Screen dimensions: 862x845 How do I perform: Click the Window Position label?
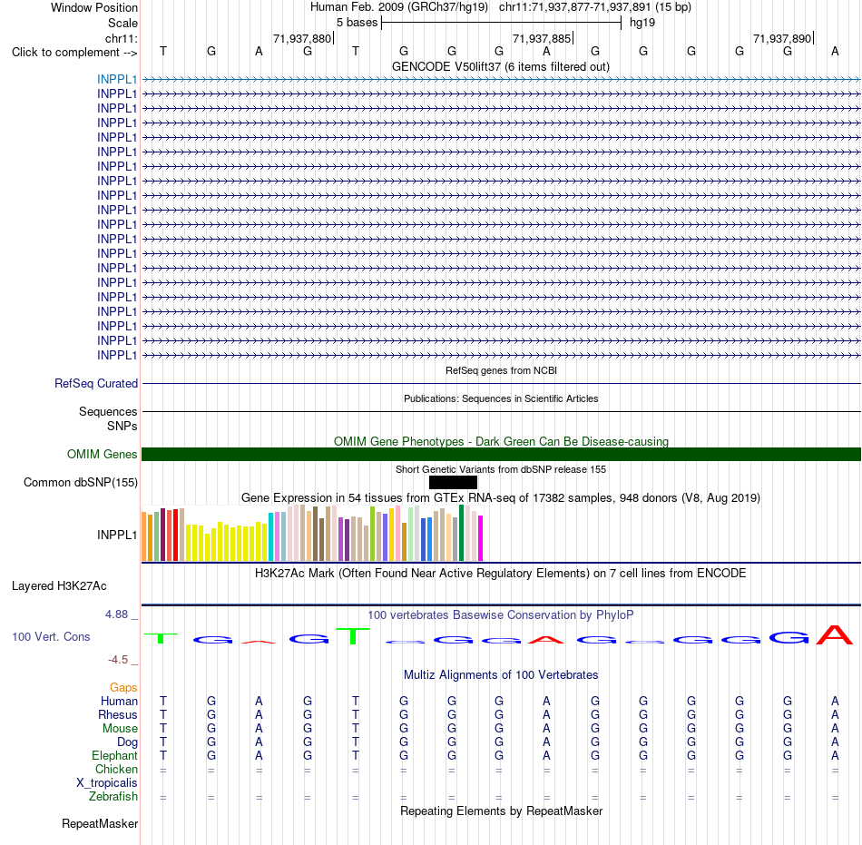click(94, 7)
